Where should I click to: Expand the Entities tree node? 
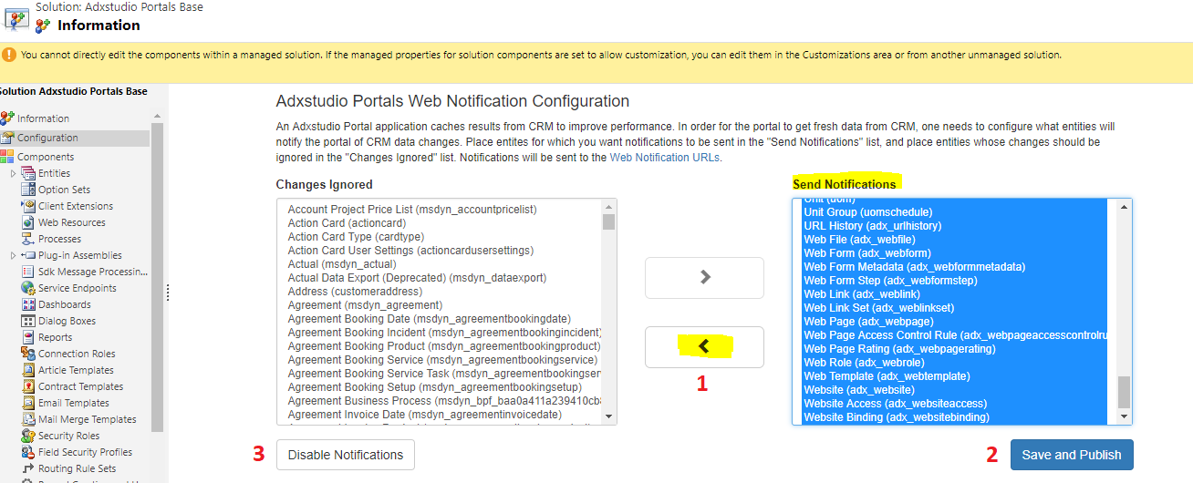pyautogui.click(x=14, y=173)
